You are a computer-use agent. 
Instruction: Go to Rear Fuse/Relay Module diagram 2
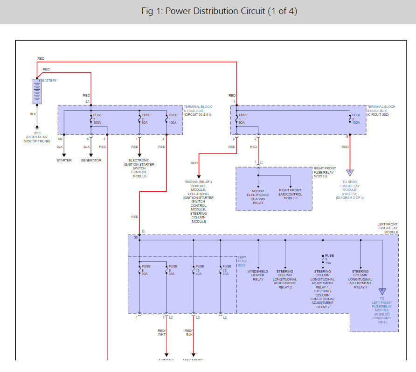coord(350,190)
